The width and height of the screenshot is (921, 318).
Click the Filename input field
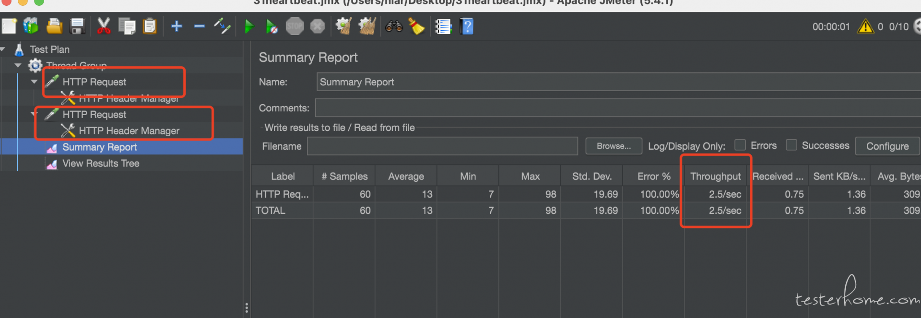pos(442,146)
